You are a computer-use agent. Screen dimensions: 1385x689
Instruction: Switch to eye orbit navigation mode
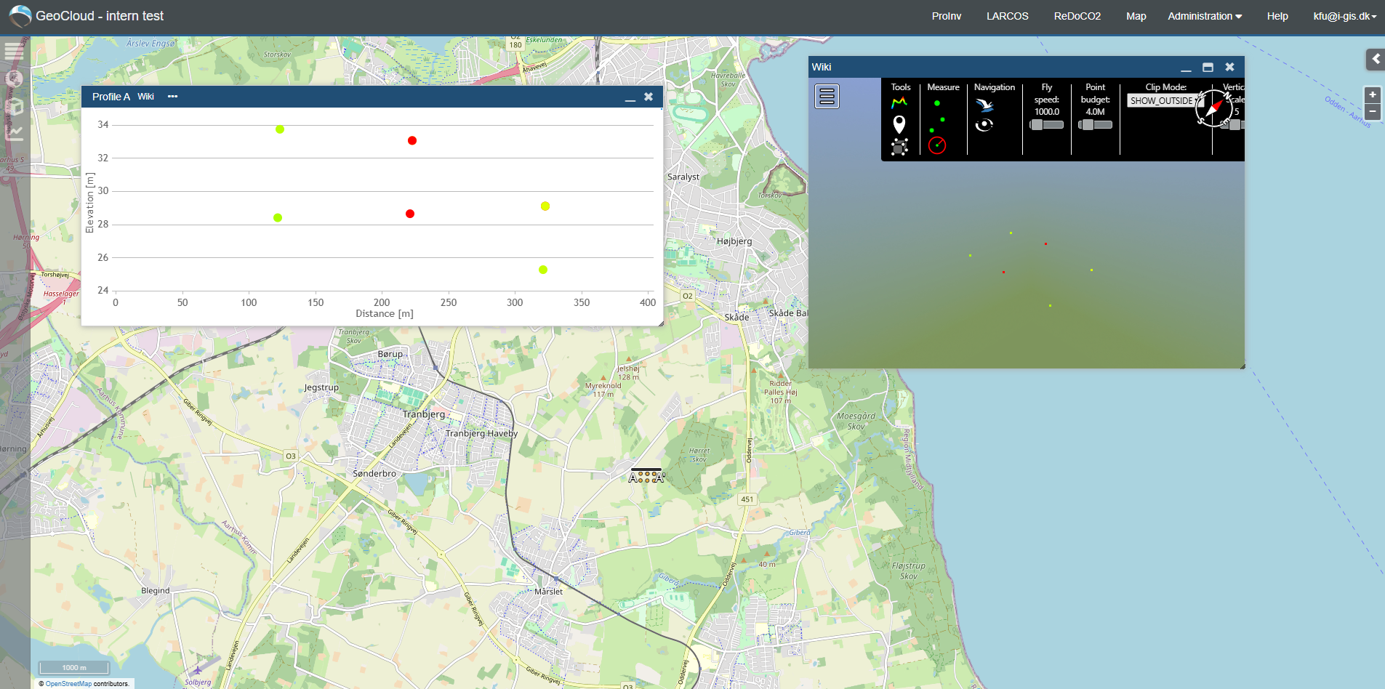984,125
